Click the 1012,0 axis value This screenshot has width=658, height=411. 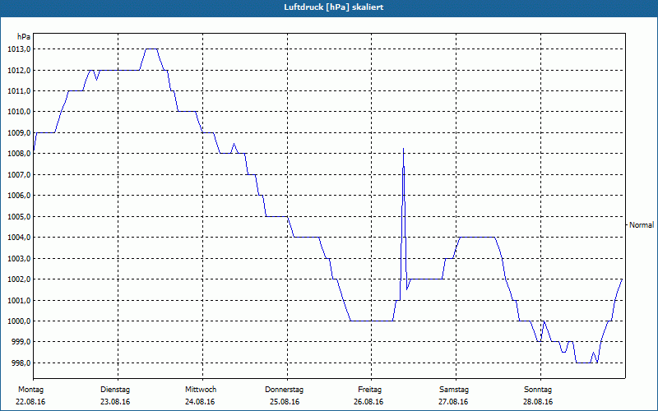[x=19, y=70]
